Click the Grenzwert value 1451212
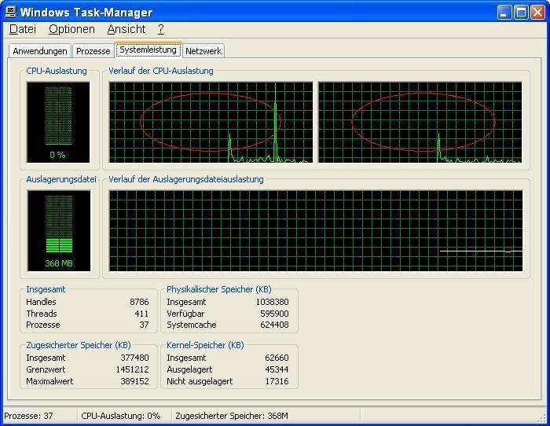This screenshot has width=550, height=426. pyautogui.click(x=133, y=369)
